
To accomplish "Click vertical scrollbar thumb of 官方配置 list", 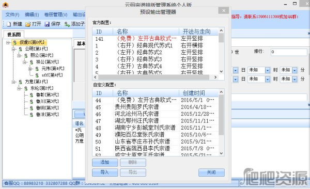I will 221,38.
